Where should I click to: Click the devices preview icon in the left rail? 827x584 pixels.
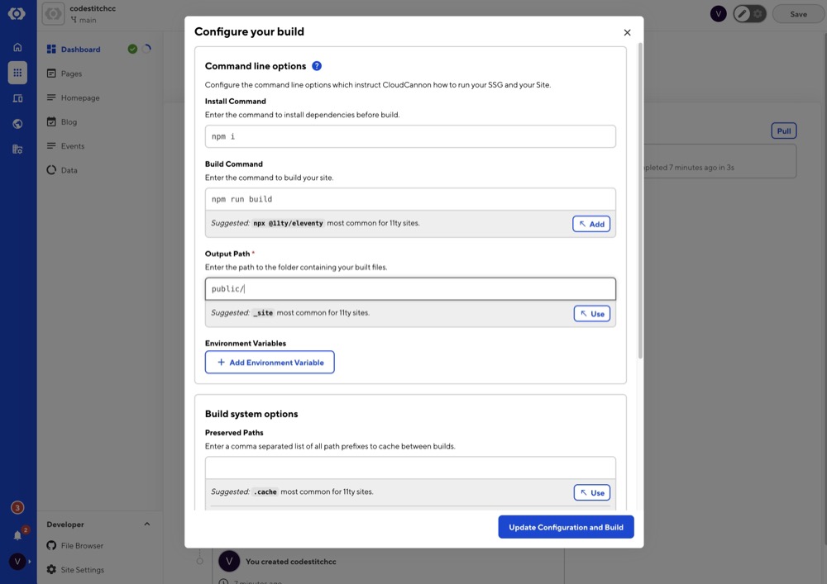click(x=17, y=97)
